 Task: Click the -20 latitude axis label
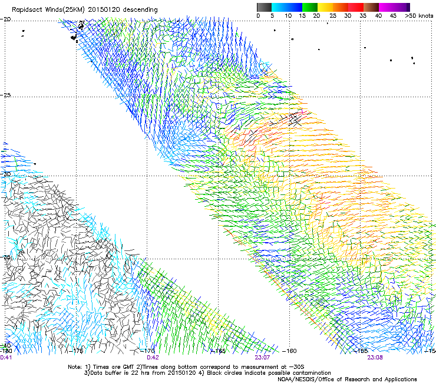[x=6, y=19]
